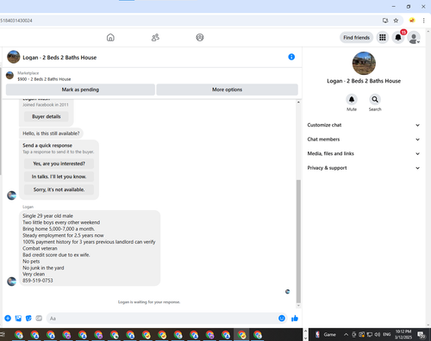Choose a sticker from the sticker icon

(28, 318)
